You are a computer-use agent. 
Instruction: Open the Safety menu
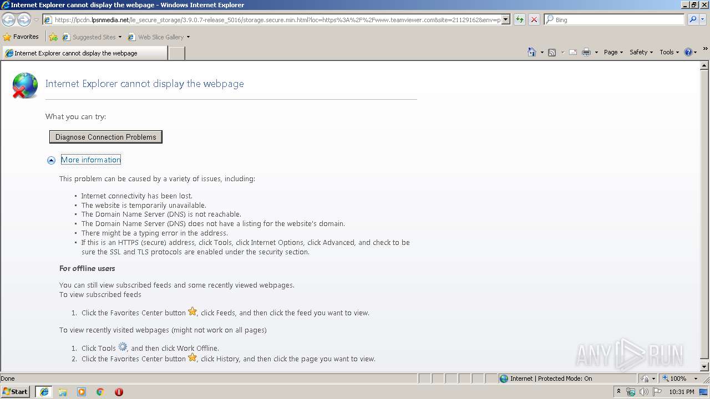pyautogui.click(x=641, y=52)
